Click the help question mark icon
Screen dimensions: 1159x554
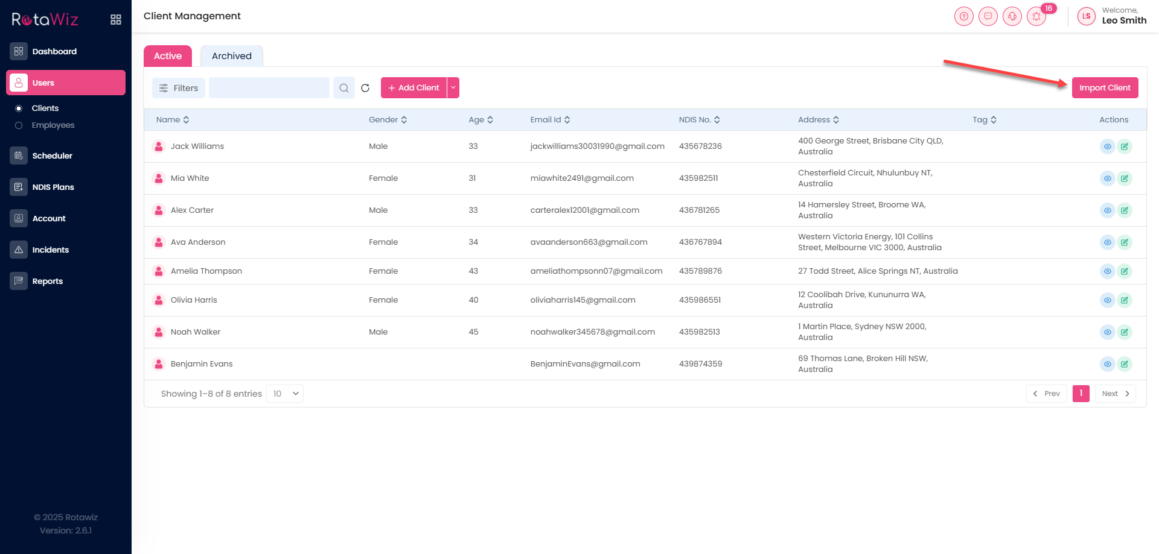[x=964, y=16]
